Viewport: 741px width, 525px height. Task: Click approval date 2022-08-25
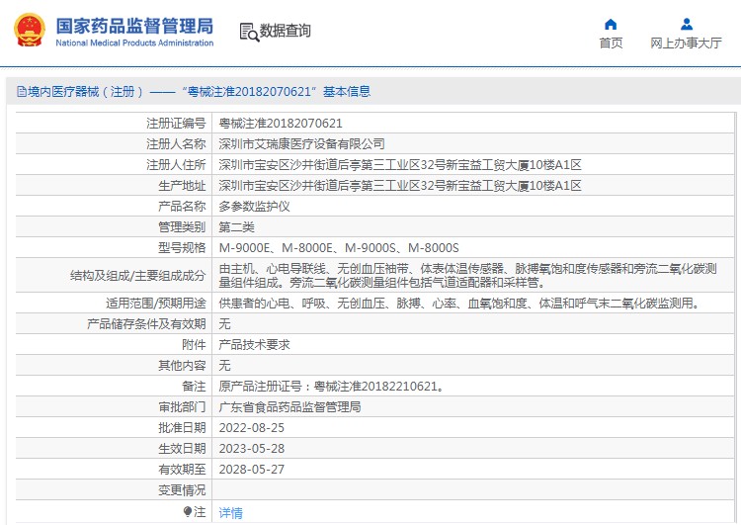click(x=251, y=428)
